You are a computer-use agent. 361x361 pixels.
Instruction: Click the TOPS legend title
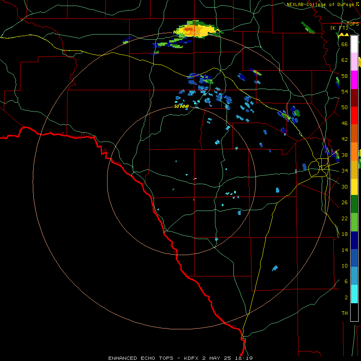[x=353, y=24]
